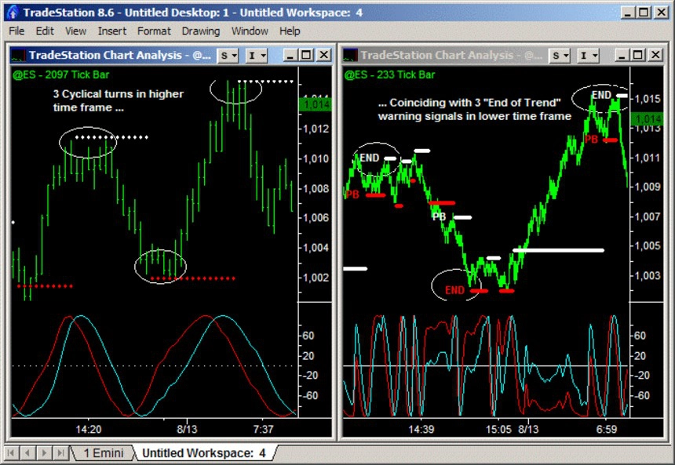Go to the next workspace tab with the arrow
Image resolution: width=675 pixels, height=465 pixels.
pyautogui.click(x=44, y=452)
